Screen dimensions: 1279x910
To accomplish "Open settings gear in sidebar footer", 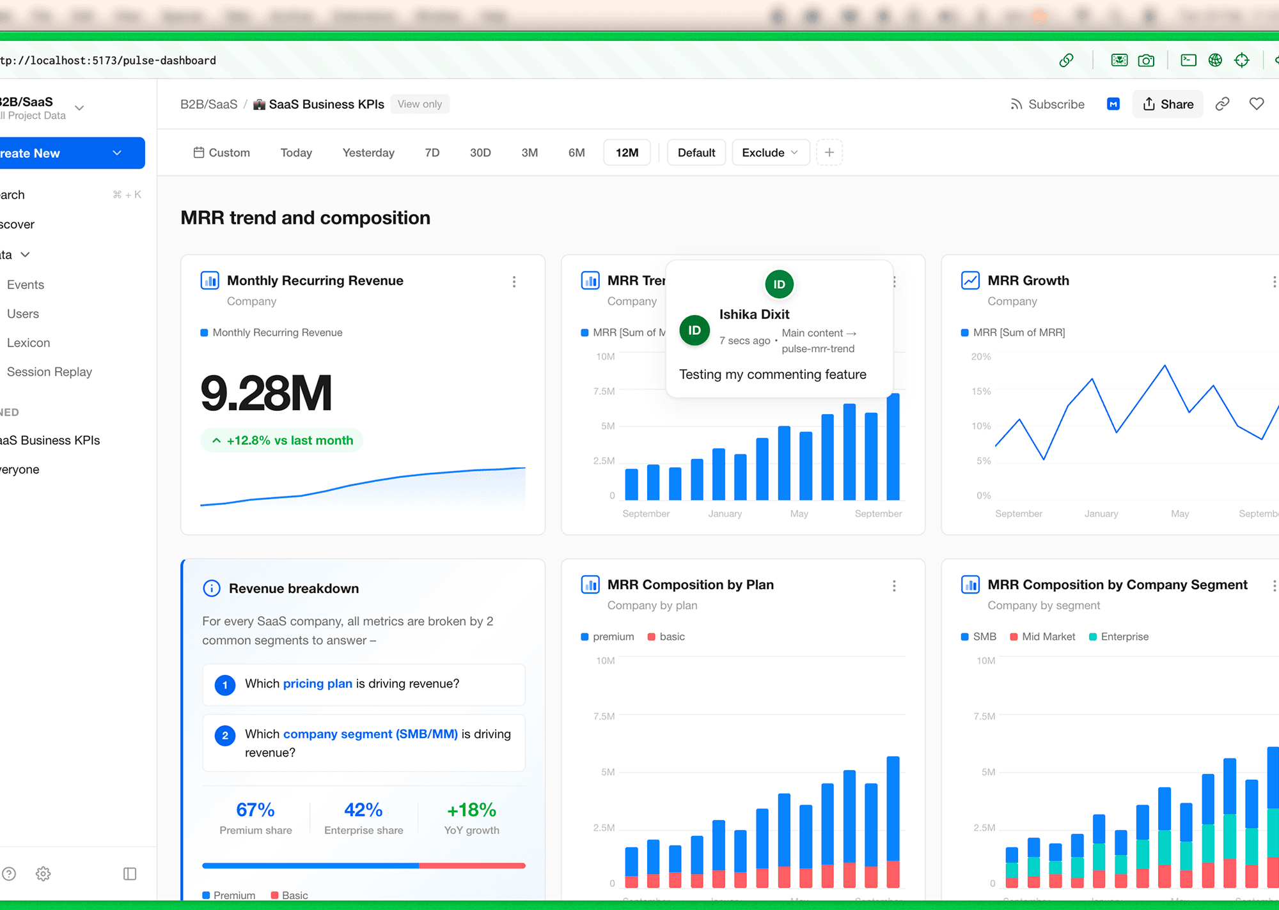I will 43,874.
